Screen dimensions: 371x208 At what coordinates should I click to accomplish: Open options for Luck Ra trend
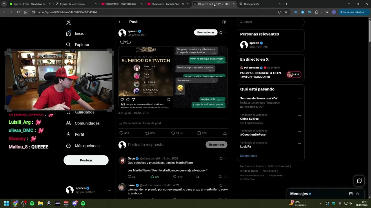(x=299, y=143)
